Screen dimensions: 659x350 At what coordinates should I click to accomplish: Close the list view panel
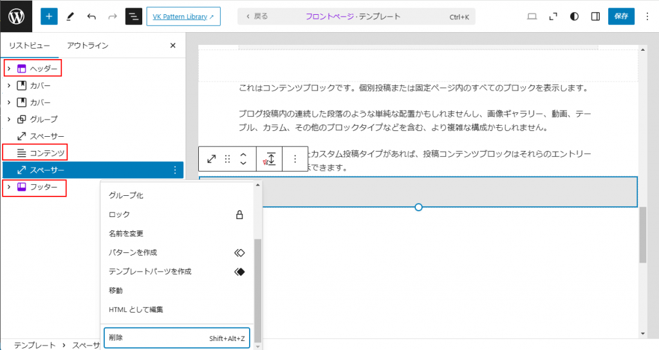172,46
